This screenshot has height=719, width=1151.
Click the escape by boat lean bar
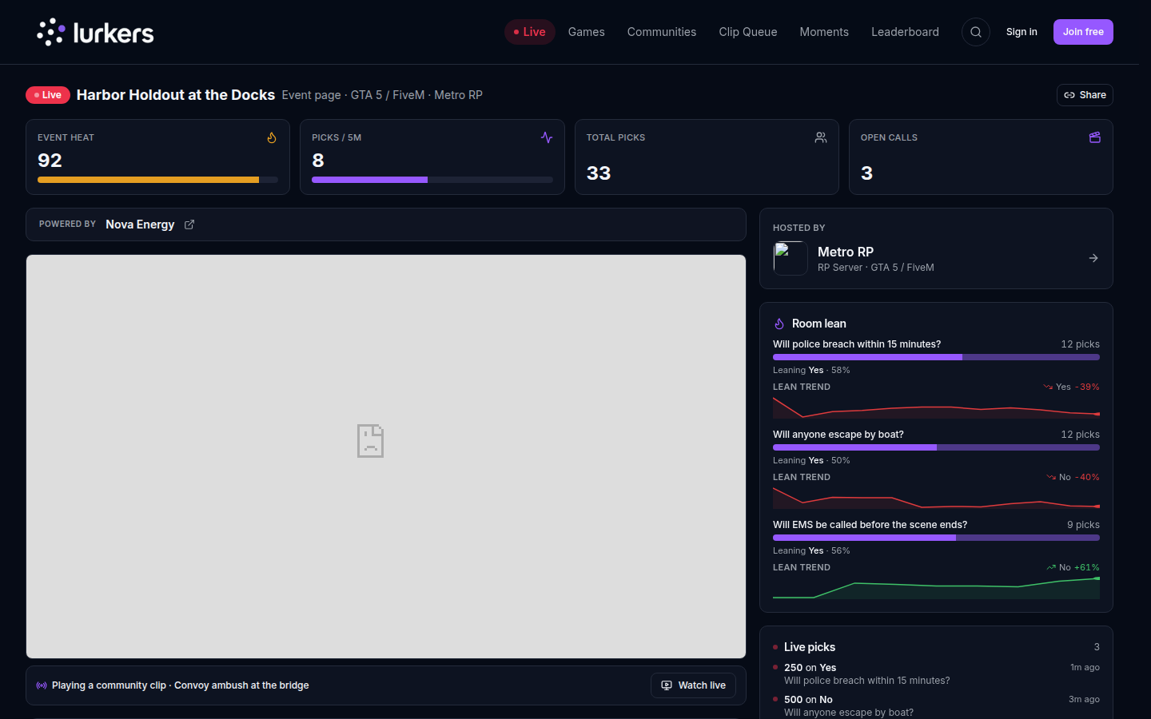point(936,447)
